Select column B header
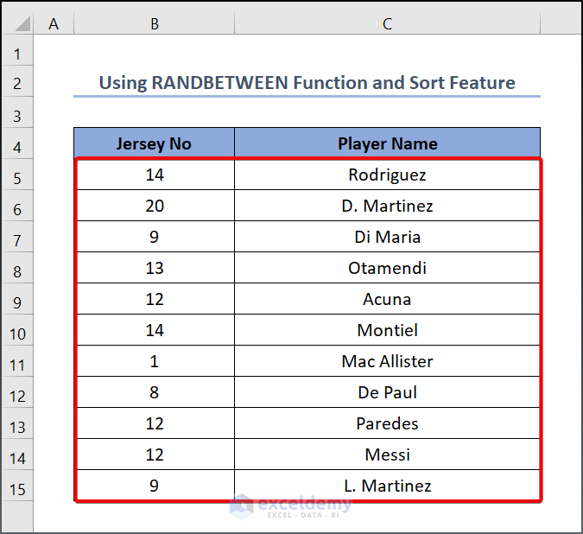 click(x=154, y=24)
